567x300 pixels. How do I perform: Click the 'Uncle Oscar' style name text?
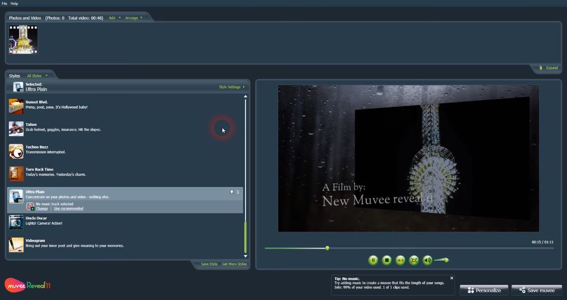(36, 218)
